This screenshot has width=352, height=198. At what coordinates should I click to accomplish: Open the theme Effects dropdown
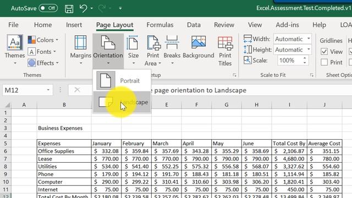[43, 63]
